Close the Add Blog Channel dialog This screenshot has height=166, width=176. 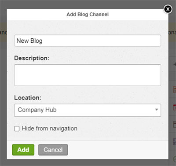pos(168,9)
